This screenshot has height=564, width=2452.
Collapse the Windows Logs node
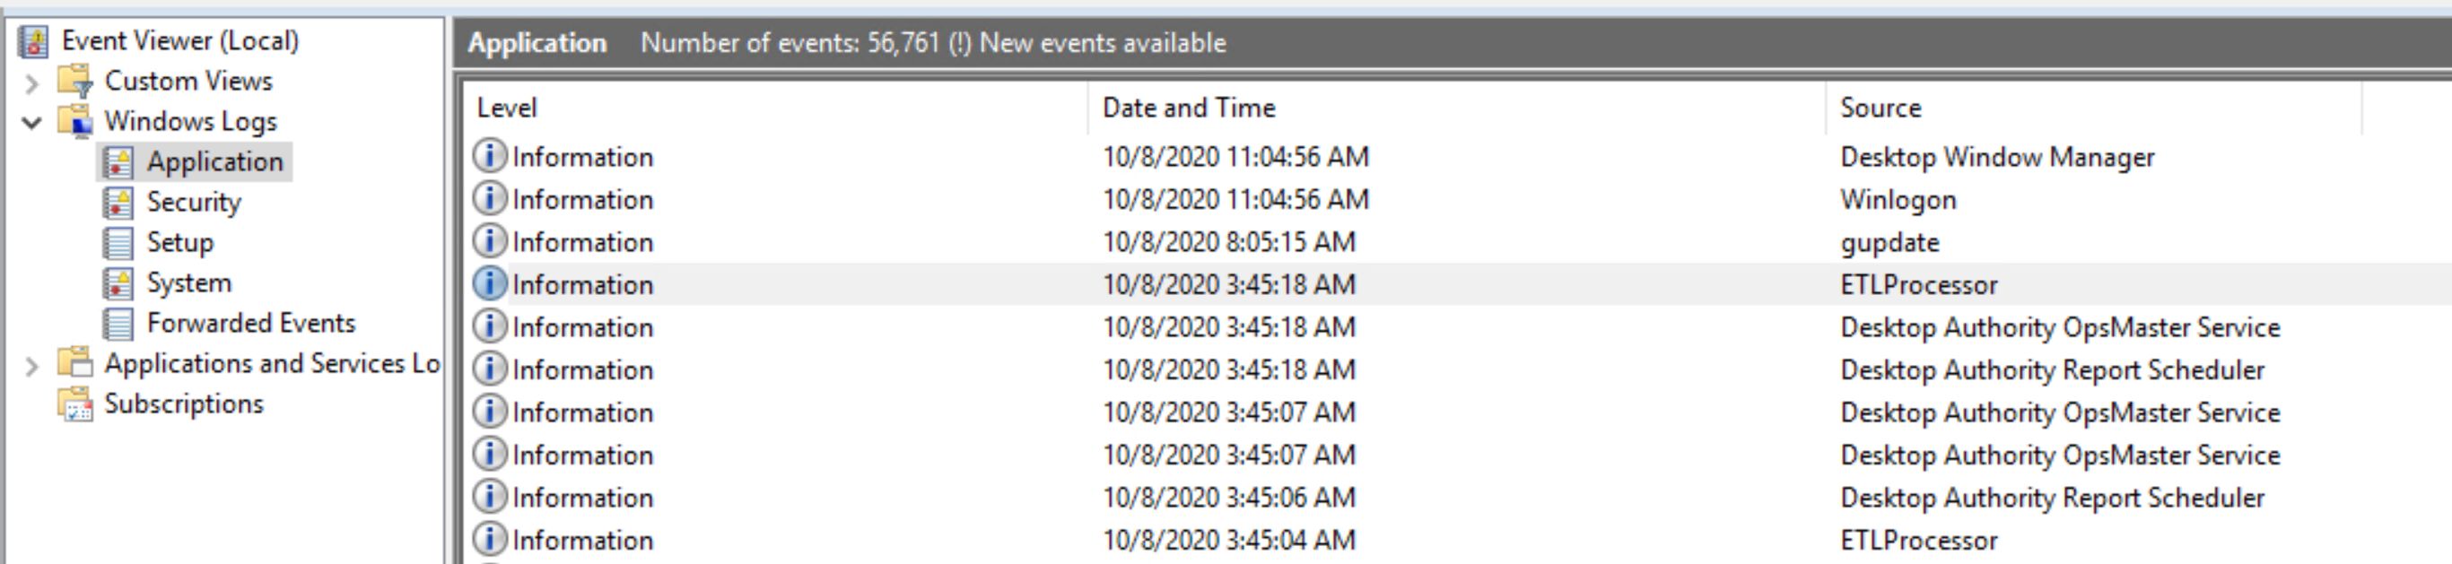[31, 123]
